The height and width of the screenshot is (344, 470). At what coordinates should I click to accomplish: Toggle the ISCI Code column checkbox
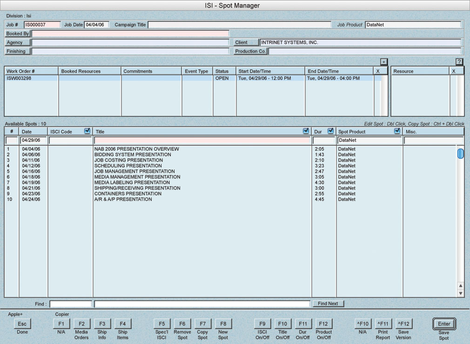coord(87,131)
